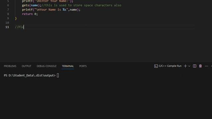Image resolution: width=212 pixels, height=119 pixels.
Task: Create a new terminal with plus icon
Action: (185, 66)
